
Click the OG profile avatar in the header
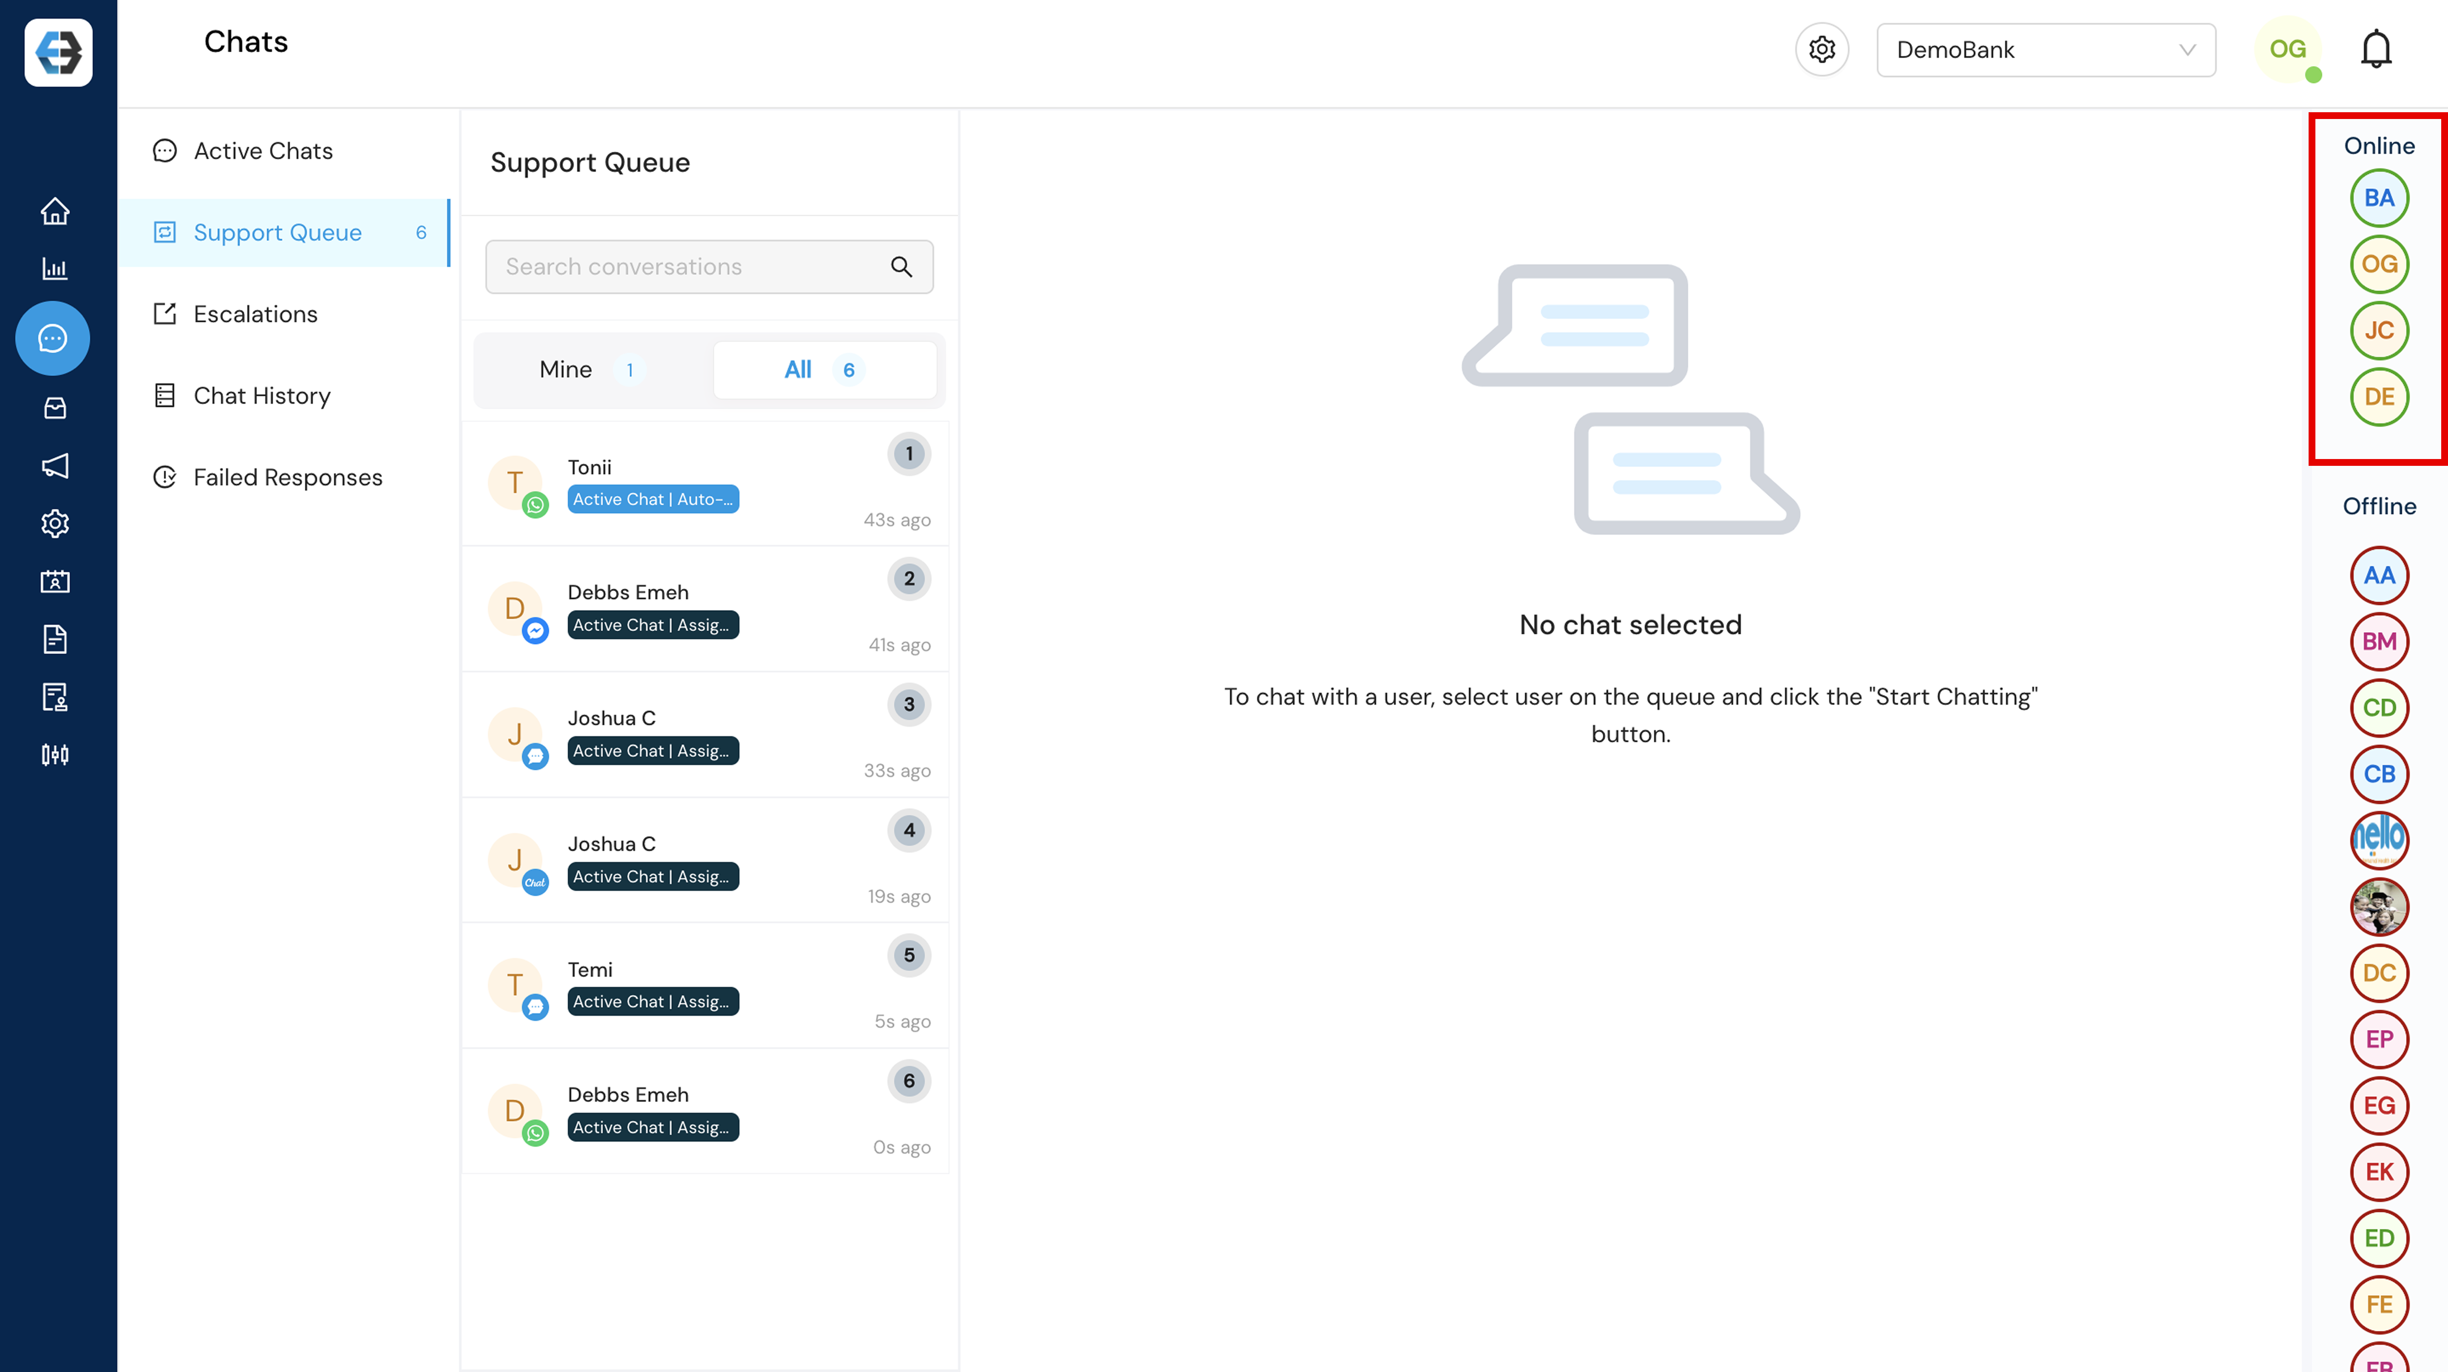tap(2287, 49)
